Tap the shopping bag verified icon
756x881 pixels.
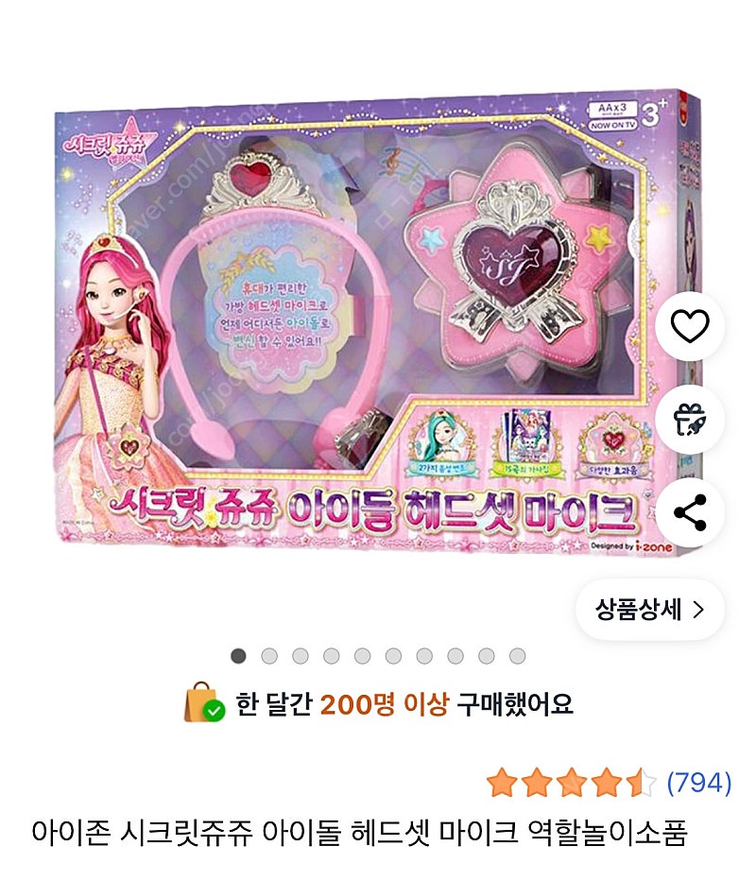204,702
